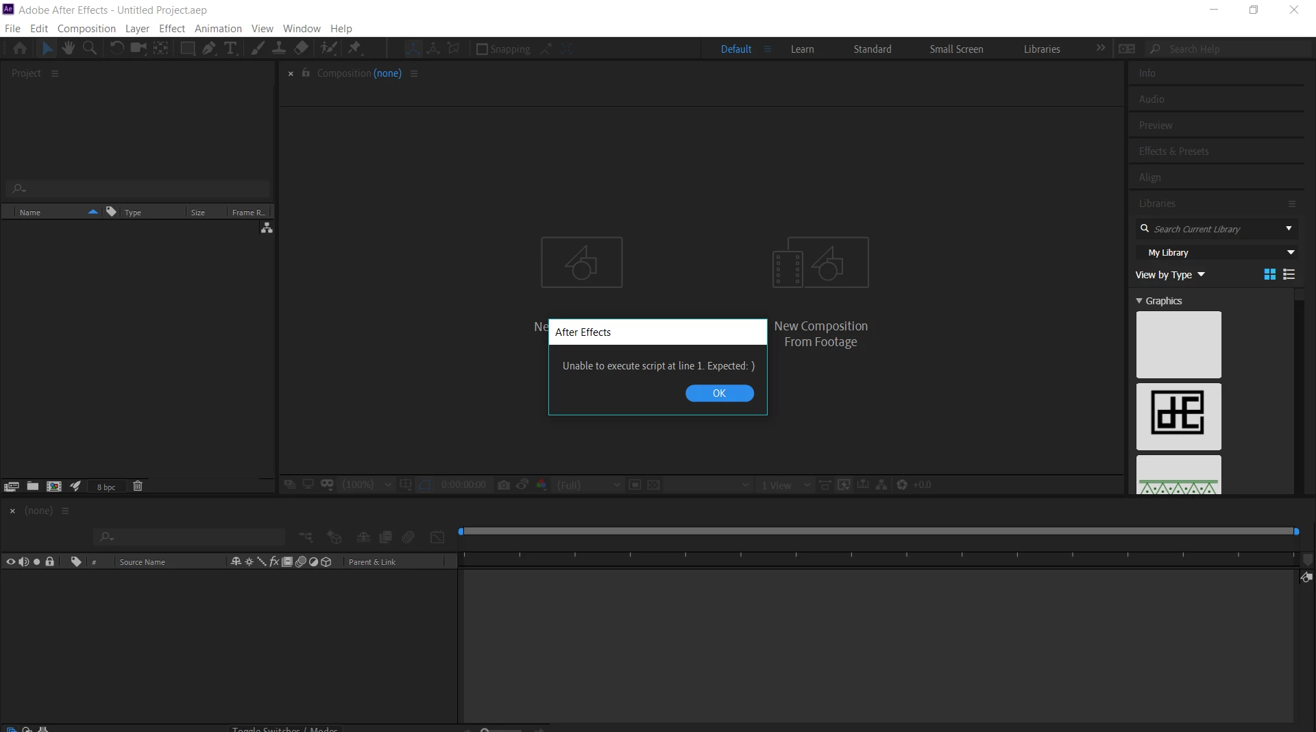Viewport: 1316px width, 732px height.
Task: Select the Horizontal Type tool
Action: (231, 48)
